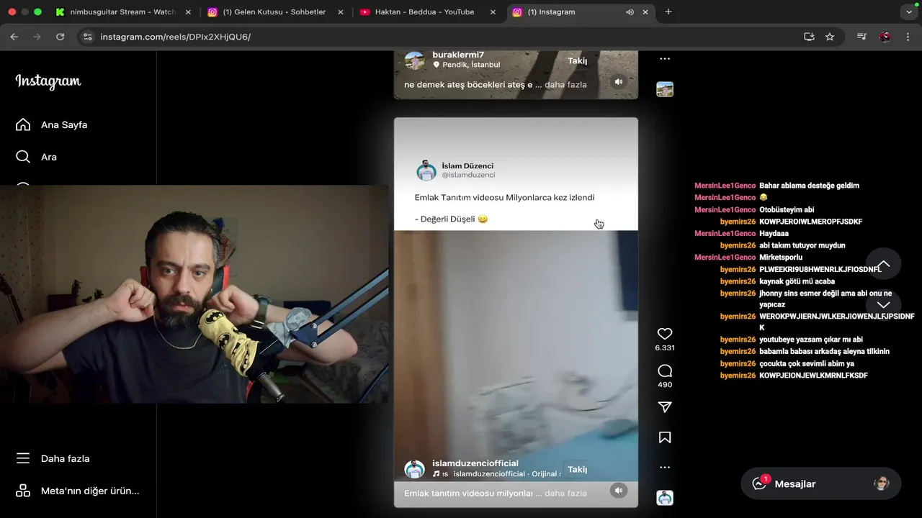Open buraklermi7 profile name link
Viewport: 922px width, 518px height.
458,55
